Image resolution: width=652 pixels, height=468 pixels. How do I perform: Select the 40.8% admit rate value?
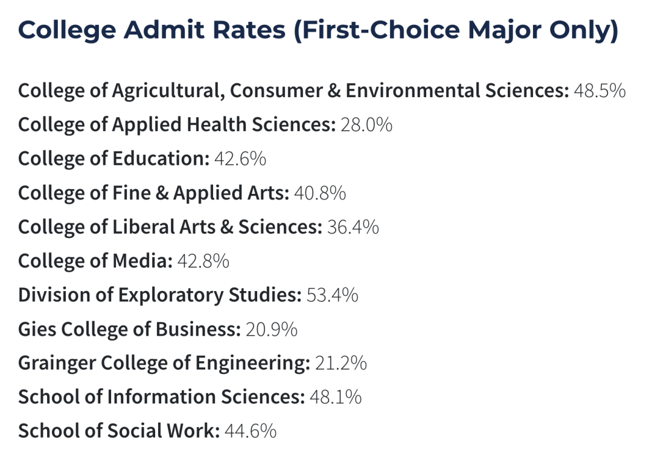coord(320,193)
